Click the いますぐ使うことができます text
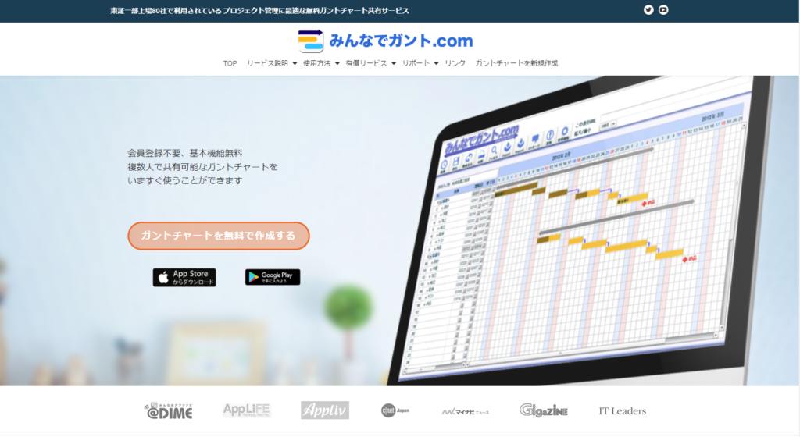This screenshot has width=800, height=437. point(184,180)
